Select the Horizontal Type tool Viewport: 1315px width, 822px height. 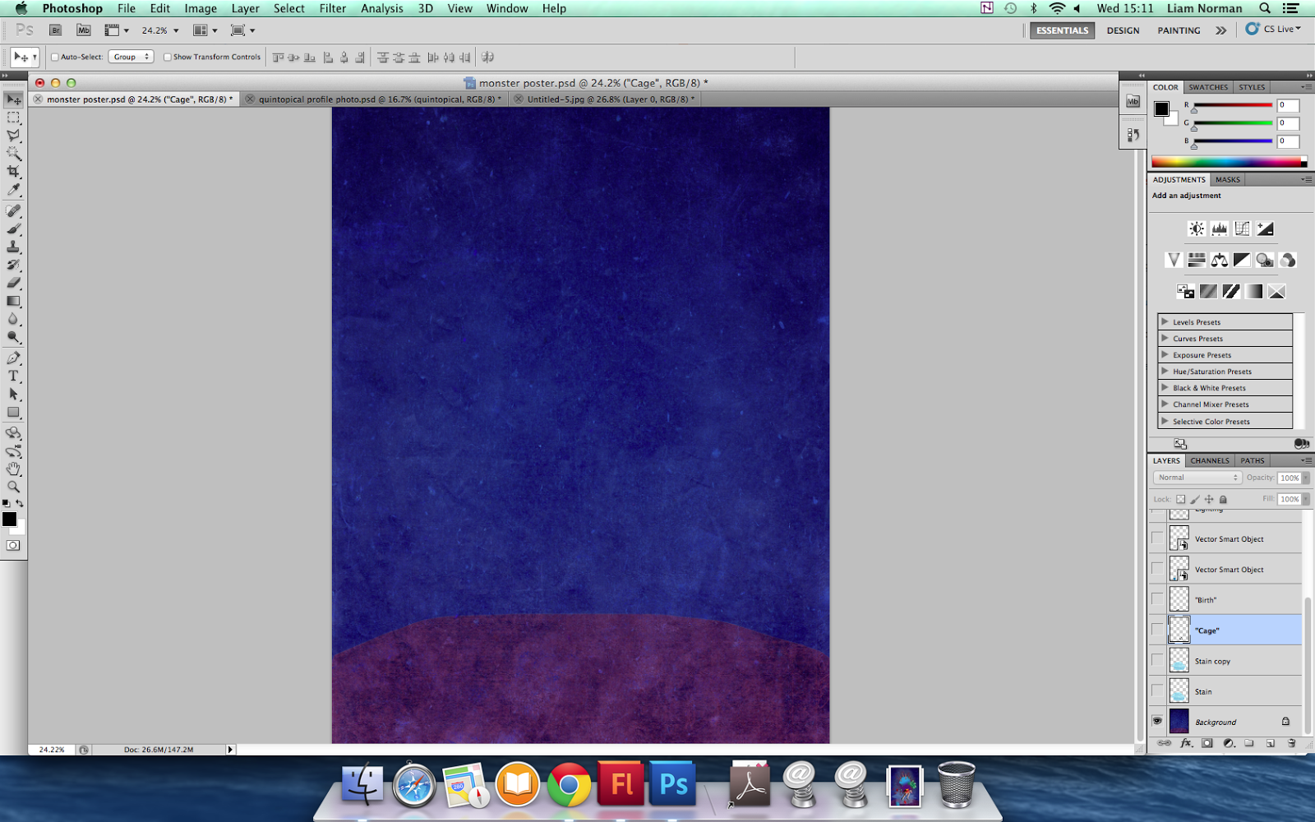pos(13,376)
